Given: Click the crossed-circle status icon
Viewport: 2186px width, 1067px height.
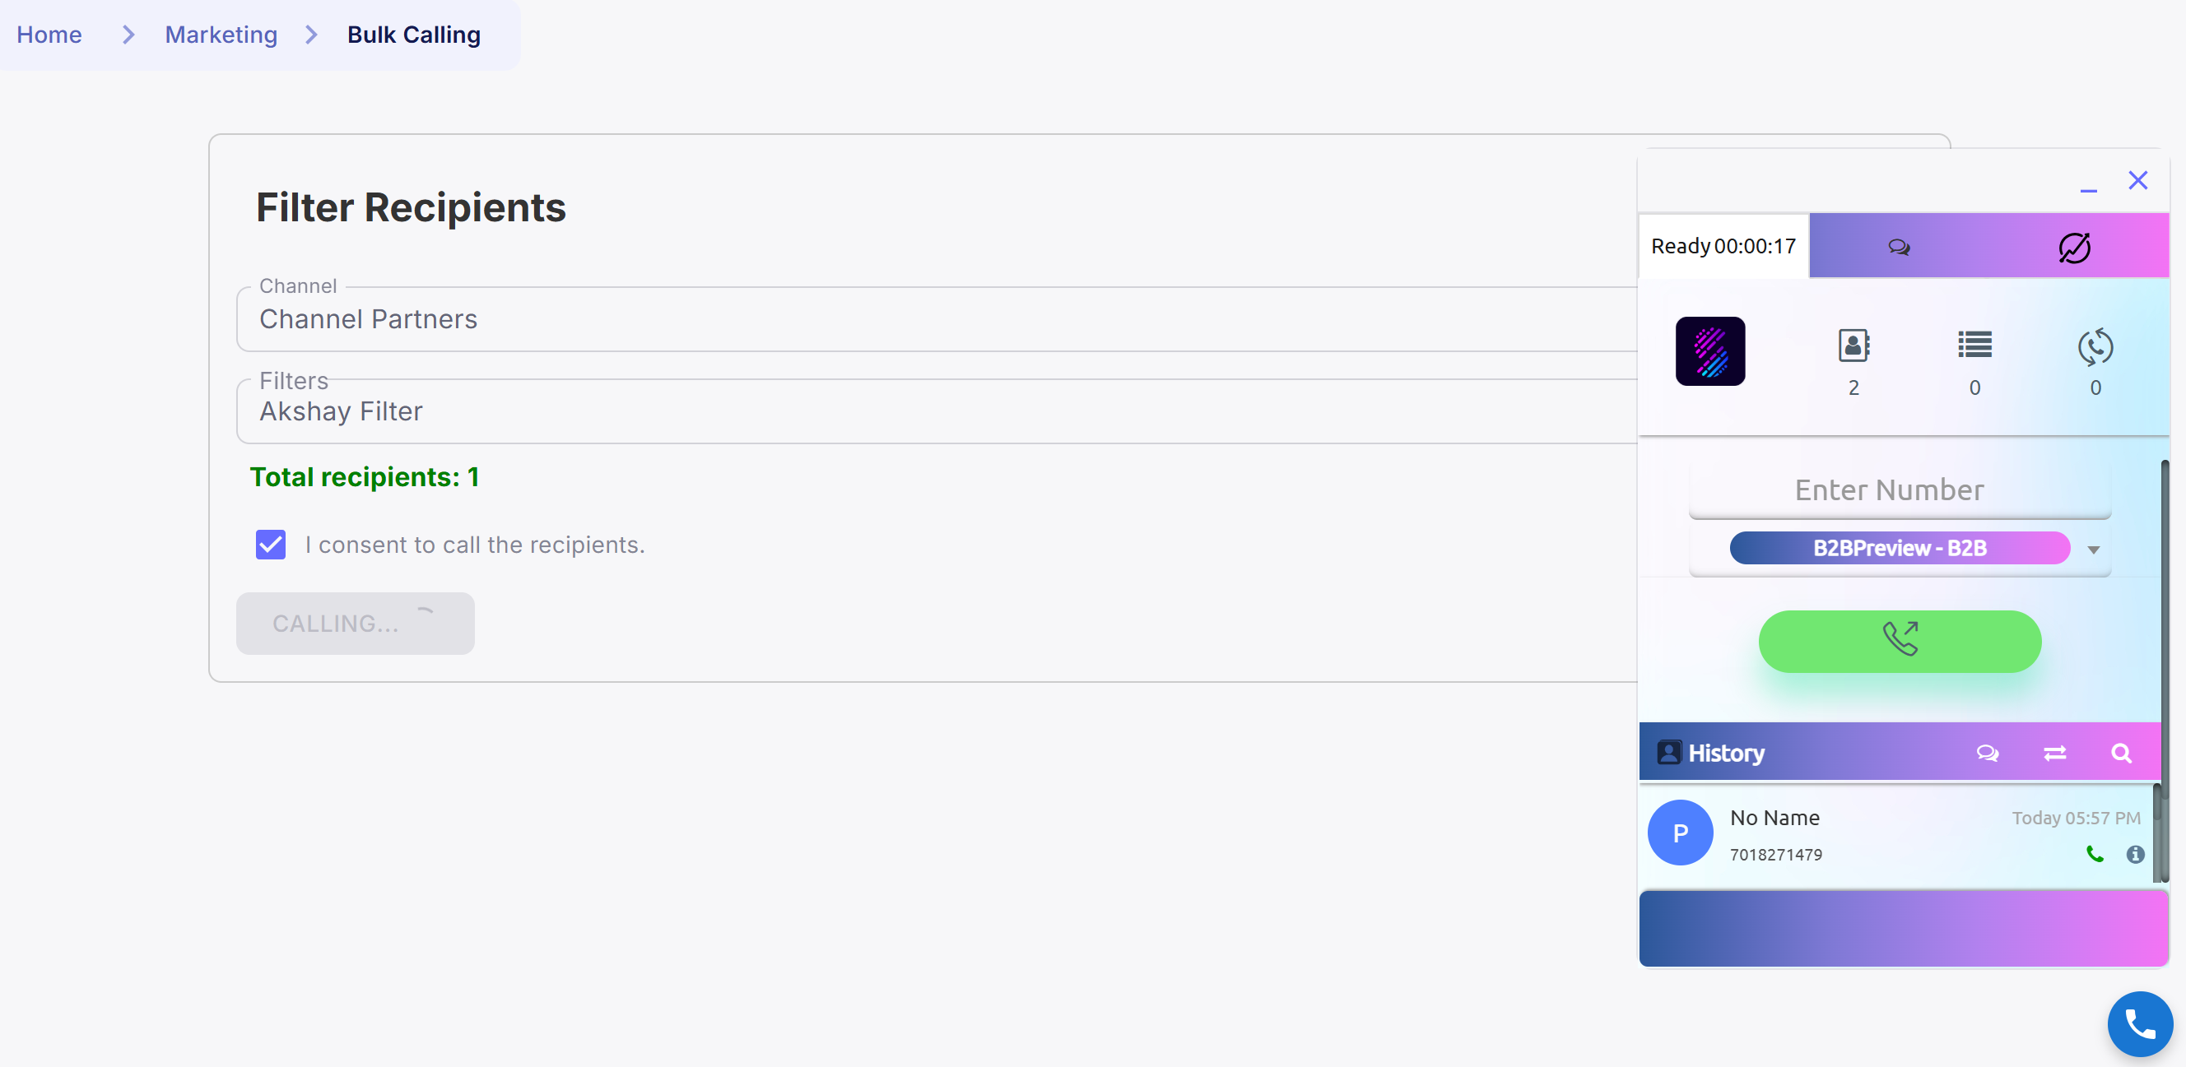Looking at the screenshot, I should (x=2074, y=247).
